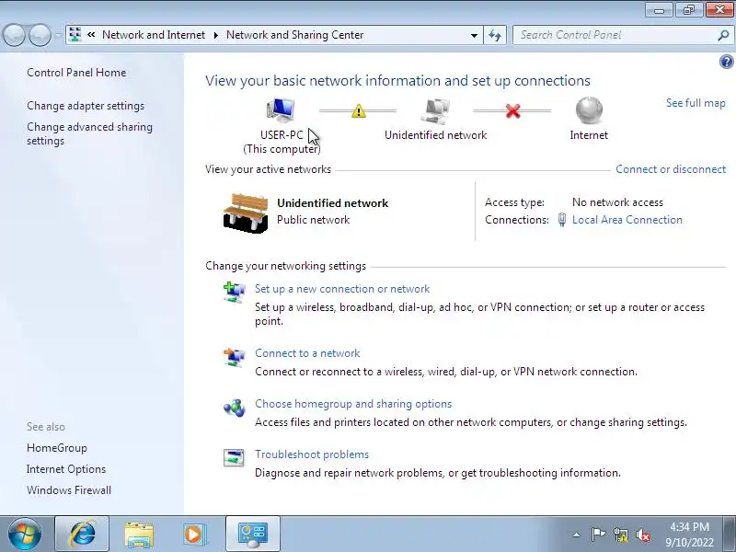This screenshot has height=552, width=736.
Task: Click the homegroup colored spheres icon
Action: tap(234, 408)
